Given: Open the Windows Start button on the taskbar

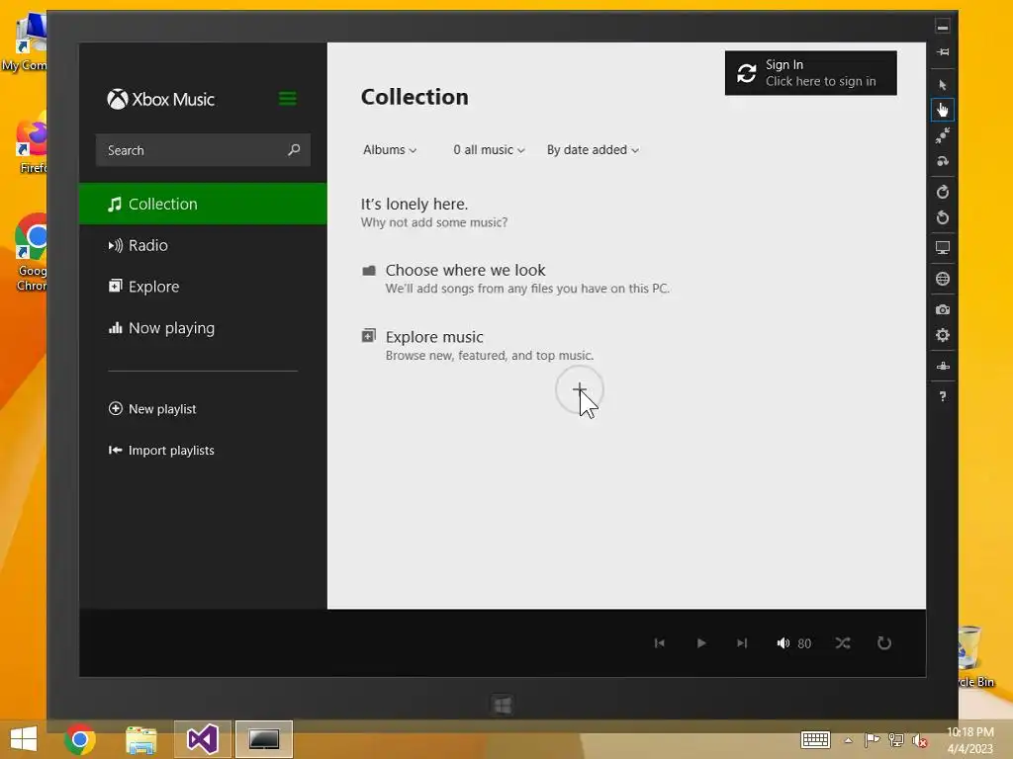Looking at the screenshot, I should [x=24, y=739].
